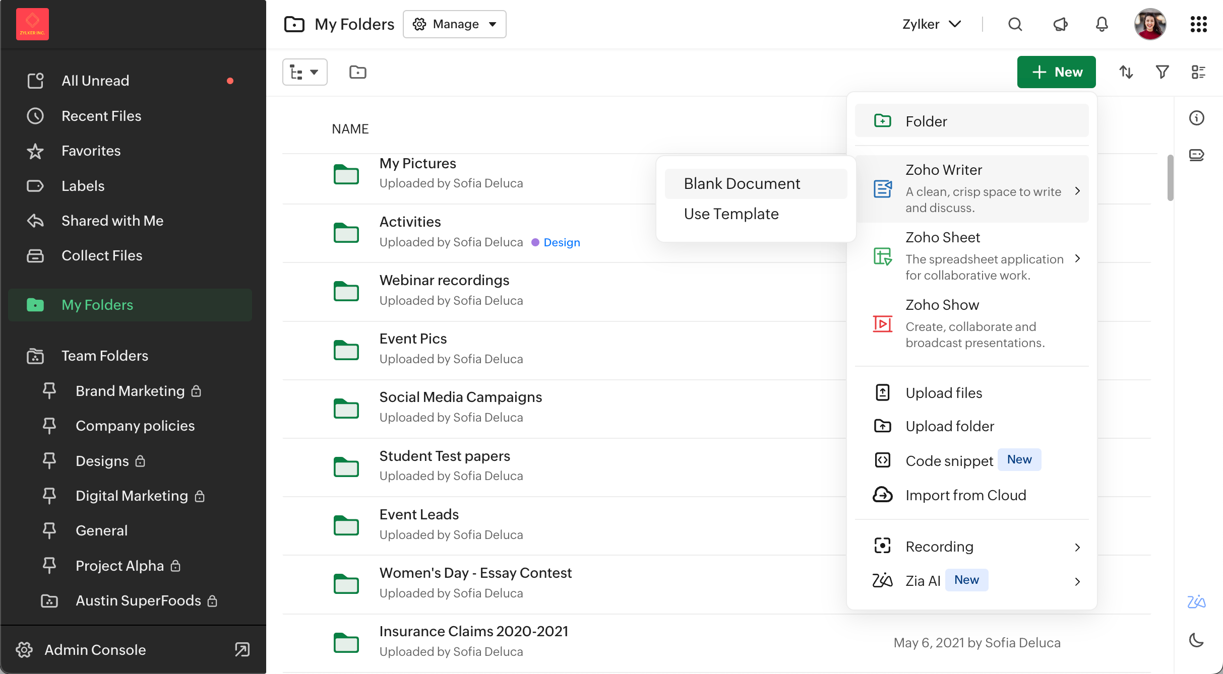Open Team Folders section
This screenshot has height=674, width=1223.
coord(130,356)
